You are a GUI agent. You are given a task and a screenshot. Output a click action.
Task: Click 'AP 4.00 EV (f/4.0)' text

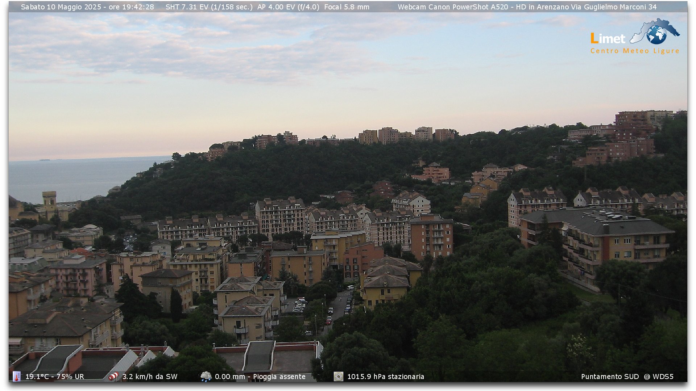tap(288, 7)
